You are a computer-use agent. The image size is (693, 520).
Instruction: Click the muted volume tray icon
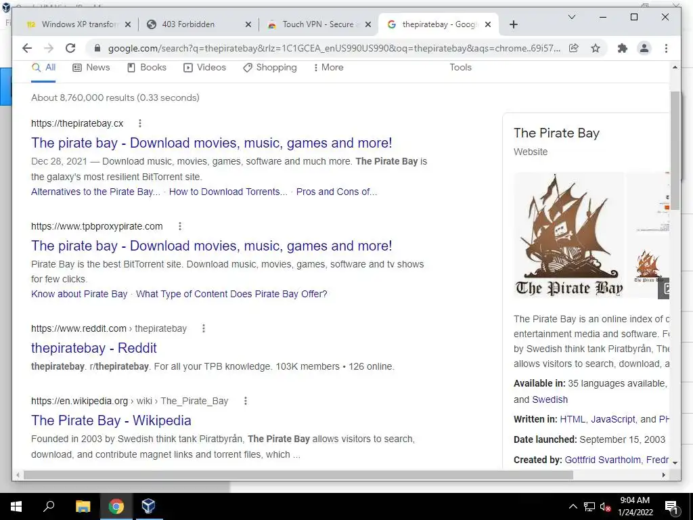605,506
